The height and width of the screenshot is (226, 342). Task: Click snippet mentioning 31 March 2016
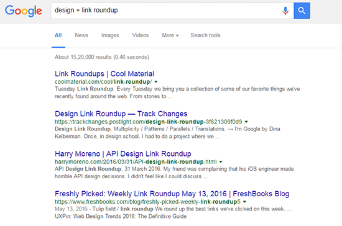(x=174, y=173)
